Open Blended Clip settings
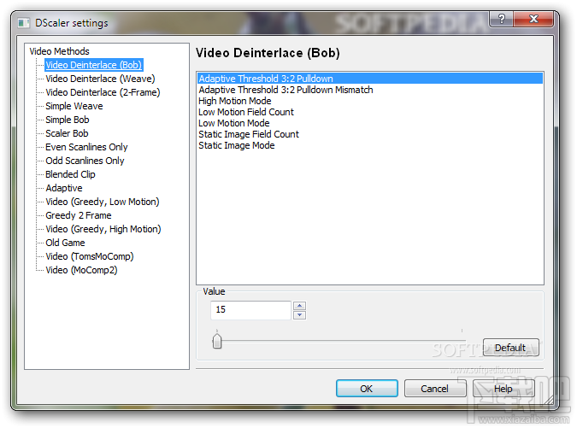The height and width of the screenshot is (428, 577). point(70,174)
